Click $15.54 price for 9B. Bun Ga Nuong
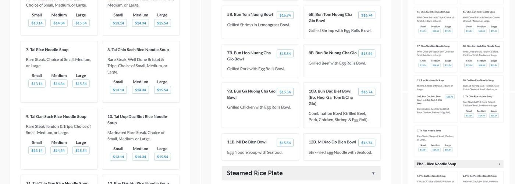515x184 pixels. [x=285, y=92]
